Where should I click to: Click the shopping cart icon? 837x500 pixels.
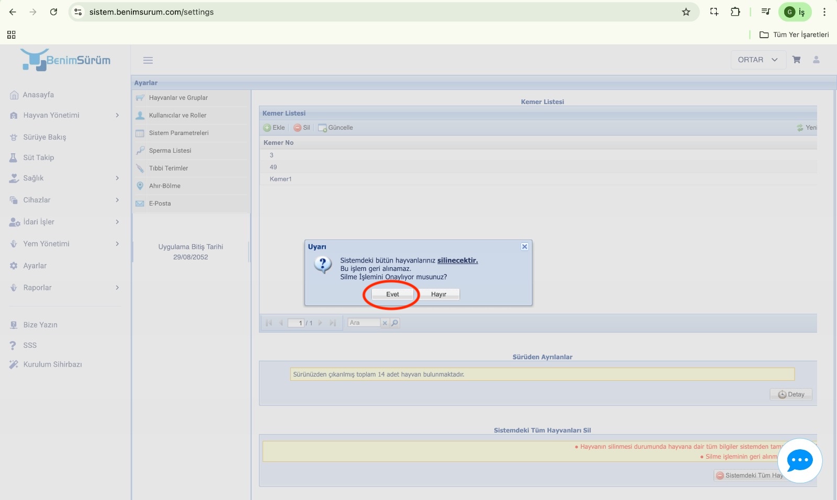click(x=796, y=60)
